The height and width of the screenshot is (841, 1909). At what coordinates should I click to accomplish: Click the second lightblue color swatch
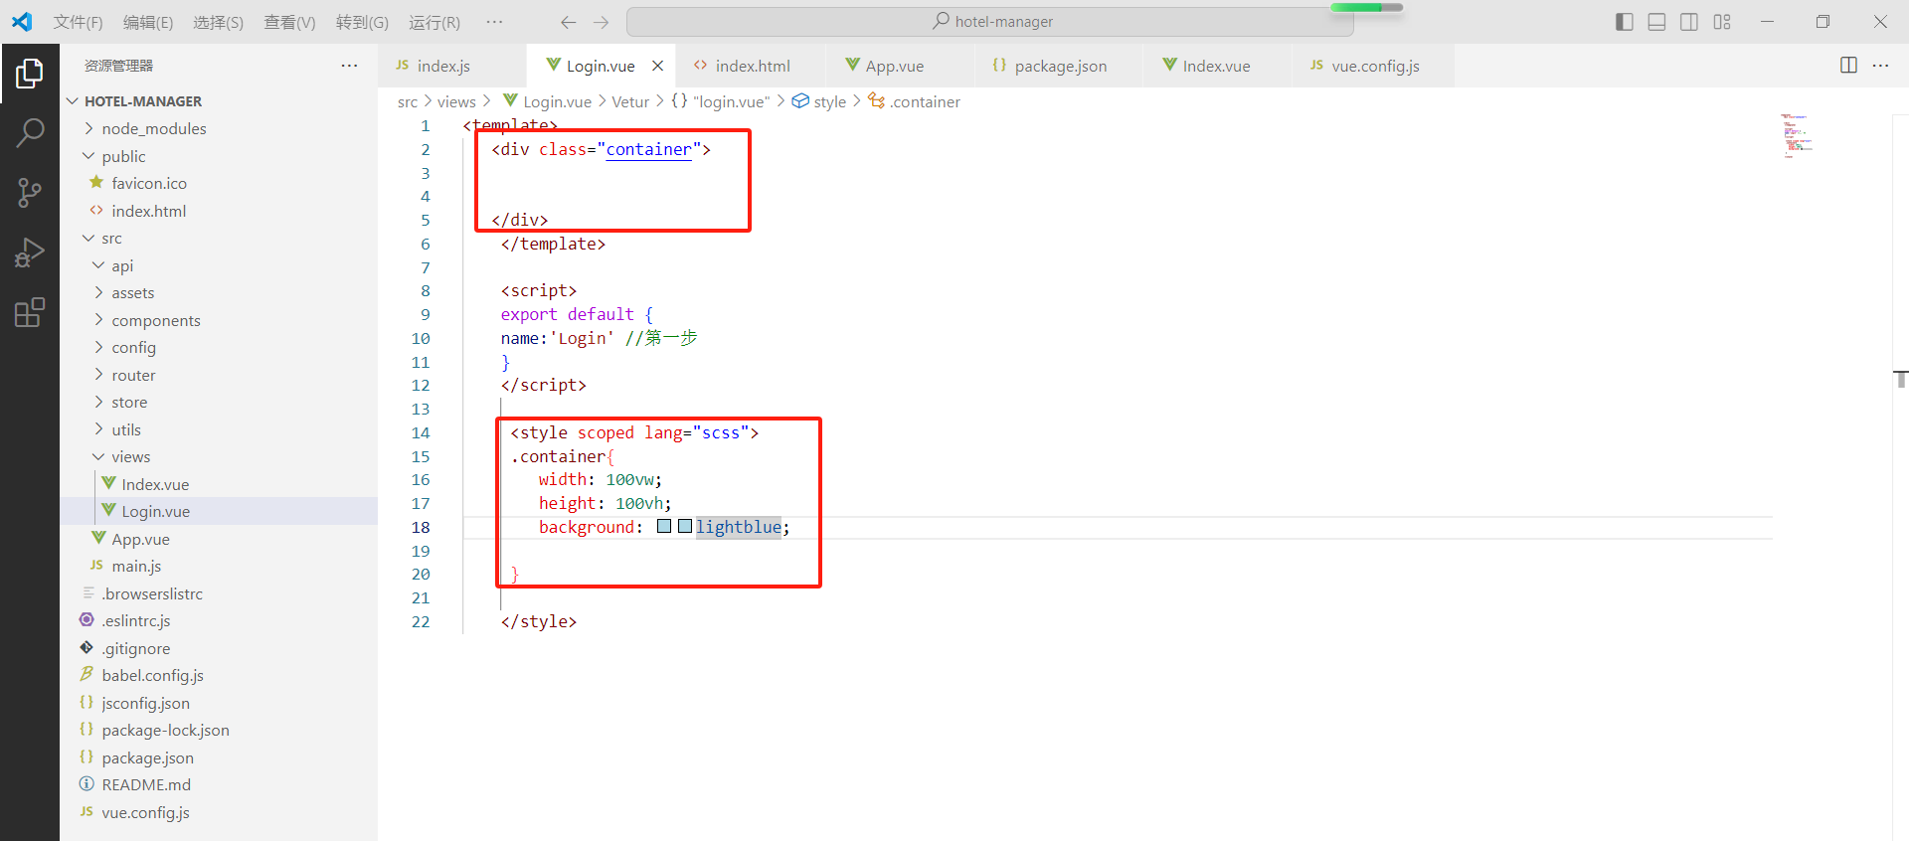pyautogui.click(x=685, y=527)
